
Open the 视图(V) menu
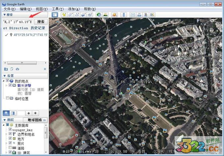tap(42, 9)
